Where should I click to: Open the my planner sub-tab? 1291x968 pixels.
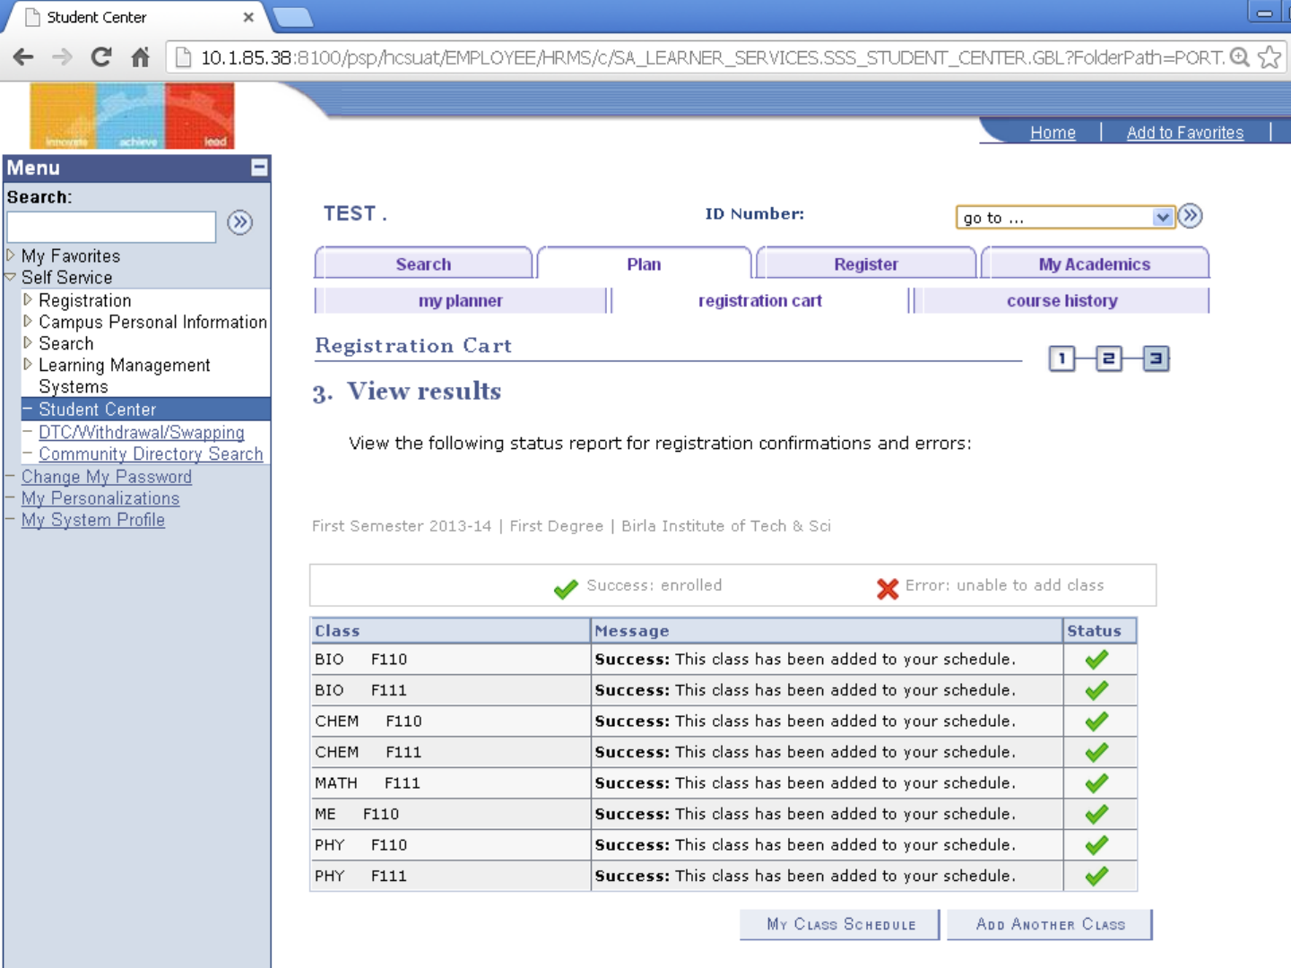tap(461, 301)
